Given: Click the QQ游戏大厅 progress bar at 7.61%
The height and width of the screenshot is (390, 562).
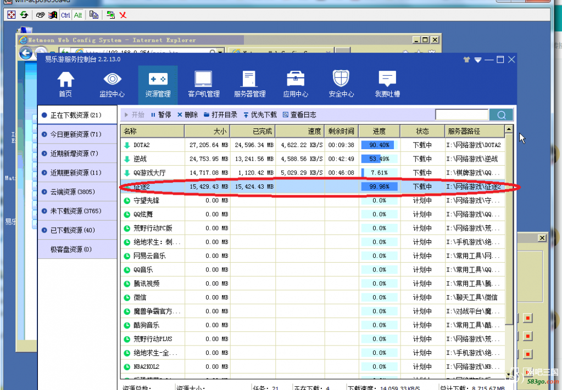Looking at the screenshot, I should pos(379,173).
